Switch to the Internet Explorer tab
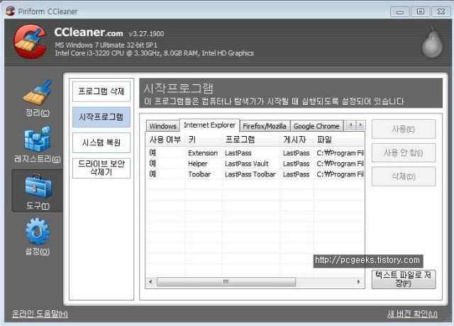 [x=210, y=125]
